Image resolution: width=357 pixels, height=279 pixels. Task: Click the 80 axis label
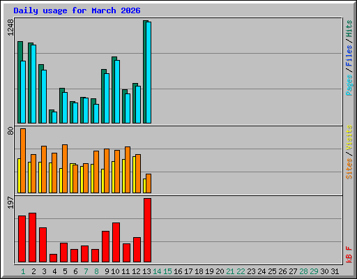click(x=10, y=131)
